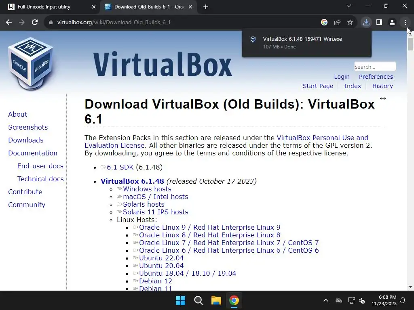The width and height of the screenshot is (414, 310).
Task: Open the Google icon in address bar
Action: pos(324,23)
